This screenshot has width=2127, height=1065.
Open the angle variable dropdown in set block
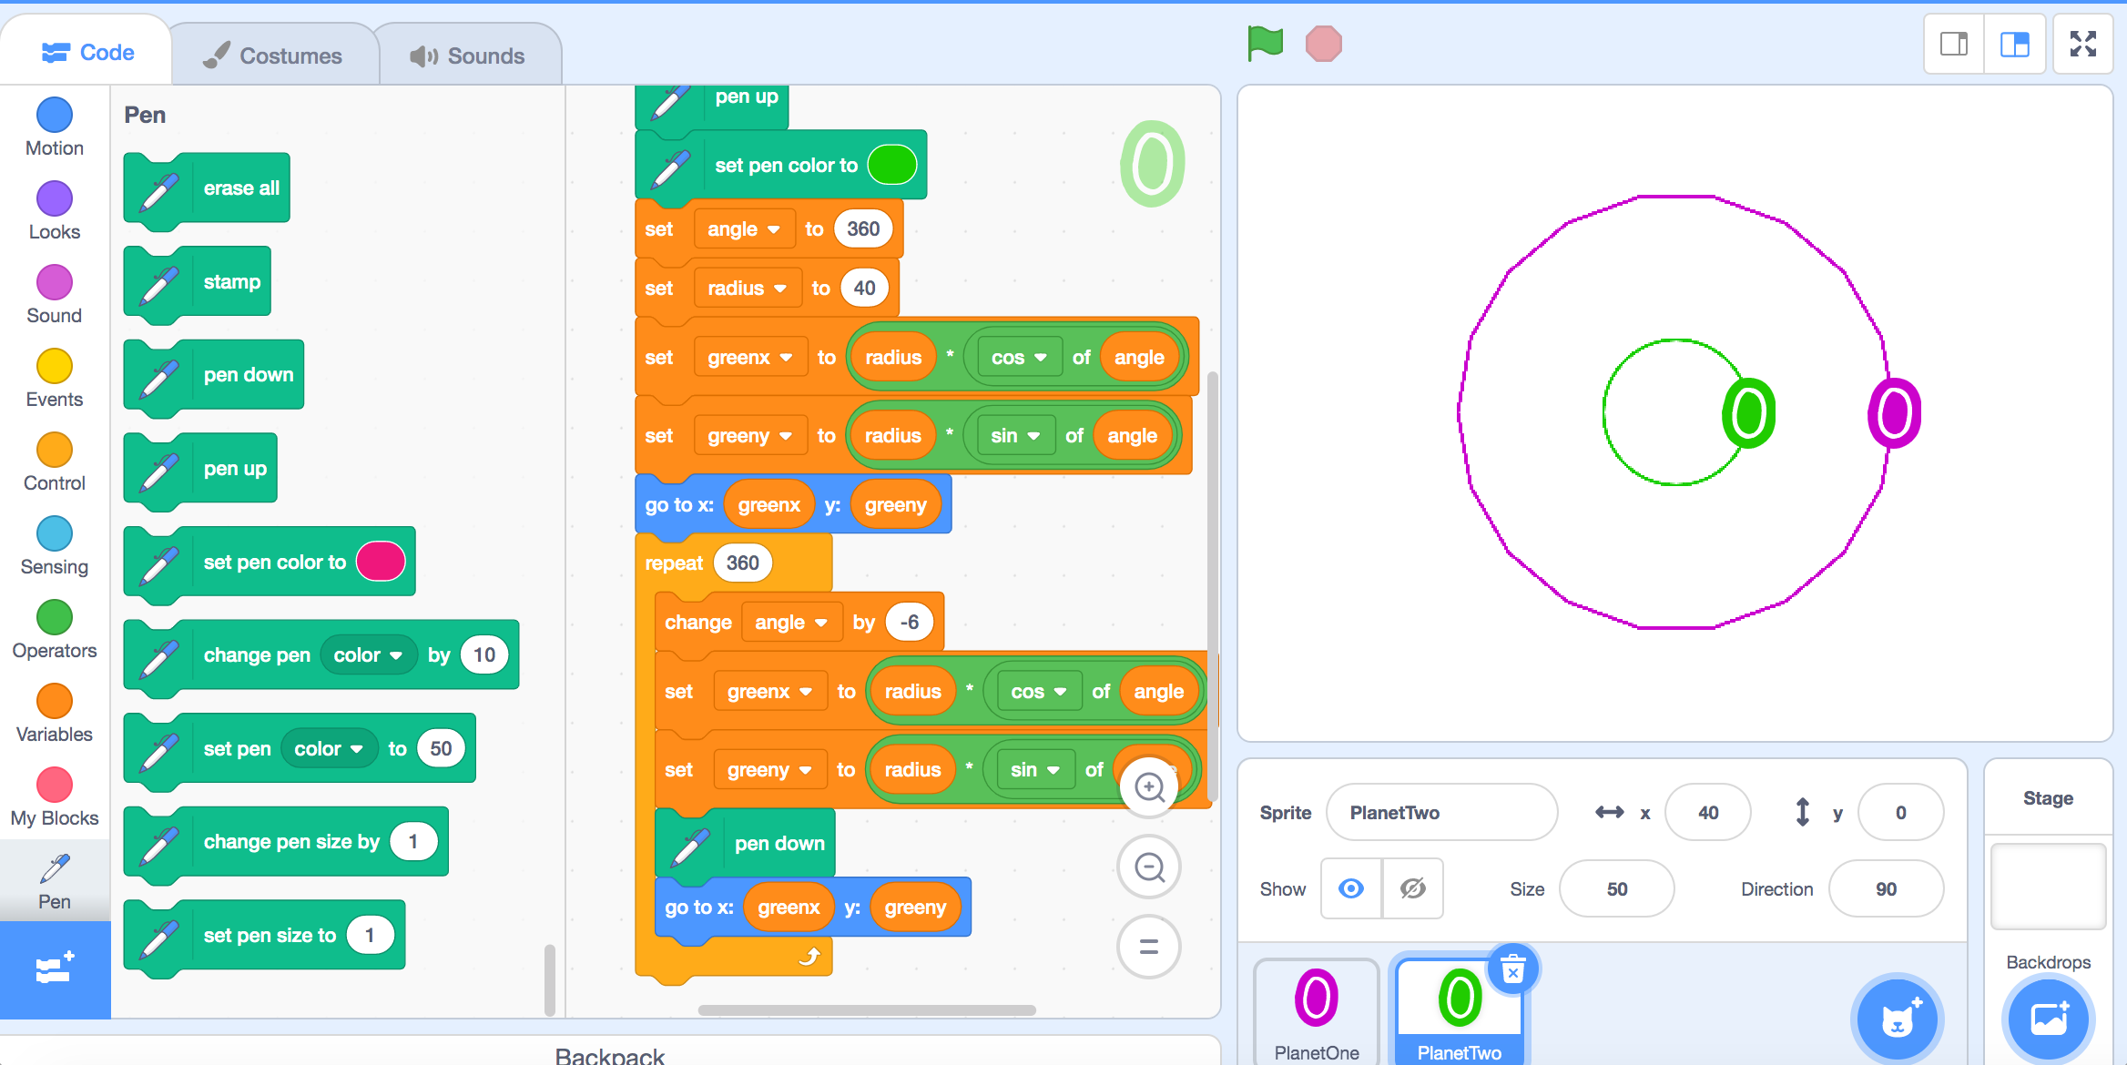(x=745, y=228)
